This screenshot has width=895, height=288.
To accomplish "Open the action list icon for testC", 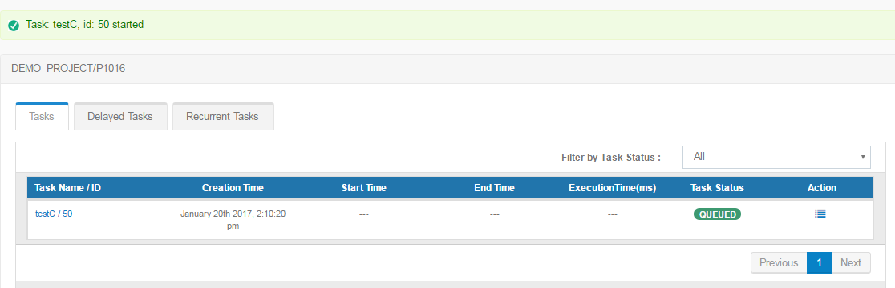I will (820, 214).
